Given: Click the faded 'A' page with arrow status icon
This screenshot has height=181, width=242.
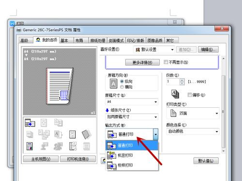Looking at the screenshot, I should pos(58,134).
